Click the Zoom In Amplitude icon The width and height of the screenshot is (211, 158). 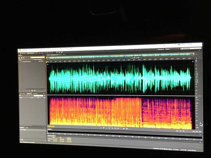tap(177, 131)
